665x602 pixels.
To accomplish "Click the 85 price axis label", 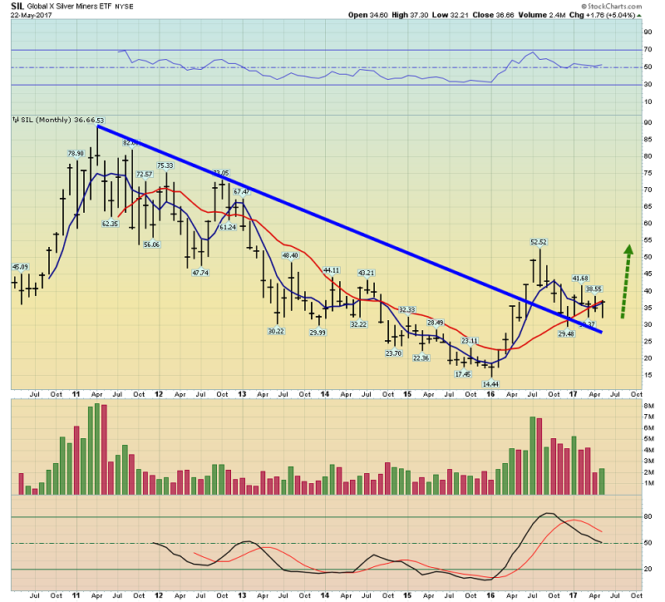I will pyautogui.click(x=648, y=139).
